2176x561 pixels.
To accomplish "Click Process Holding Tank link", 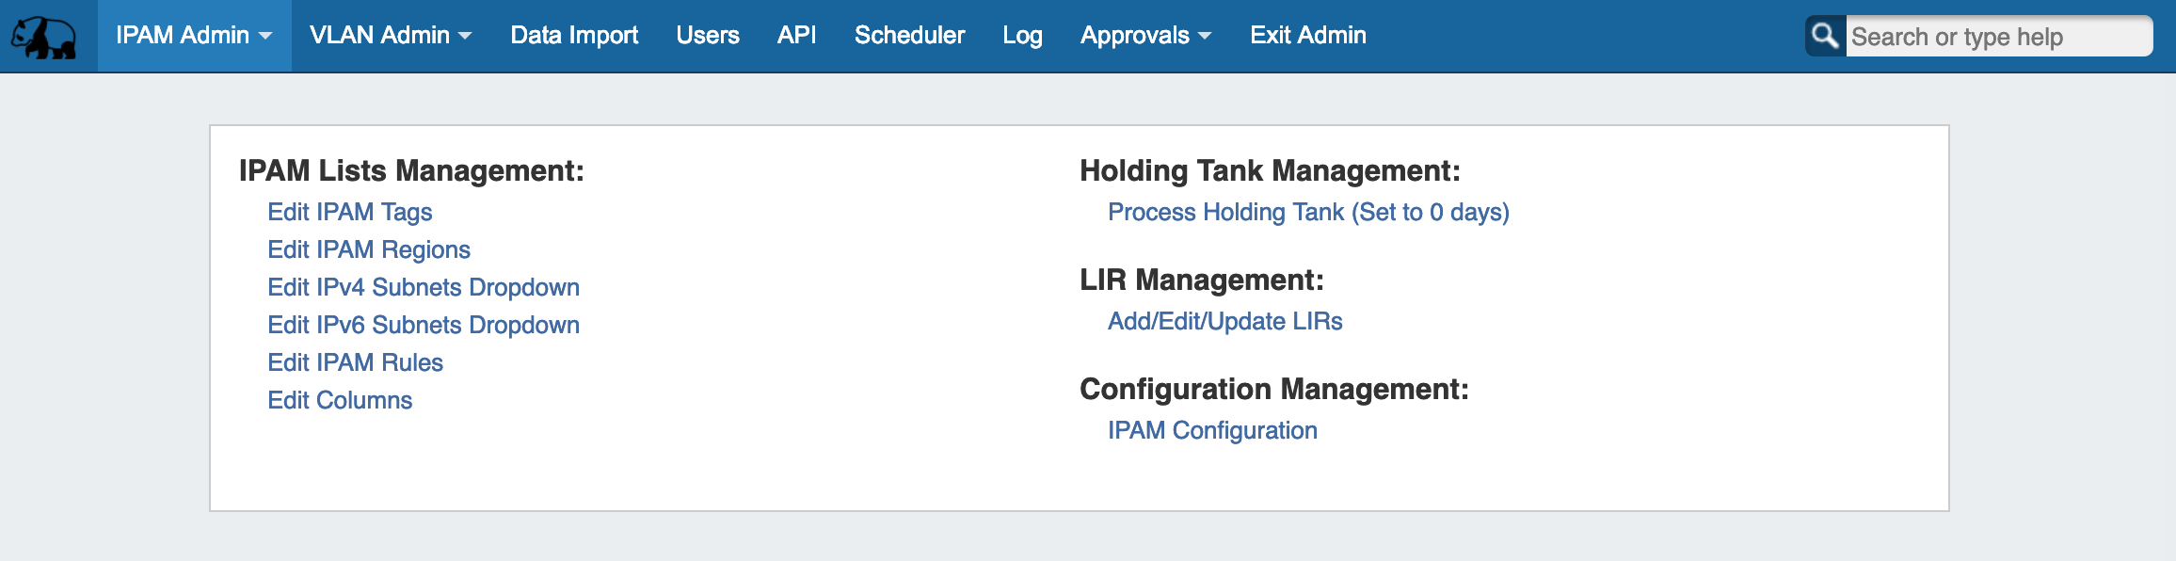I will click(x=1308, y=212).
